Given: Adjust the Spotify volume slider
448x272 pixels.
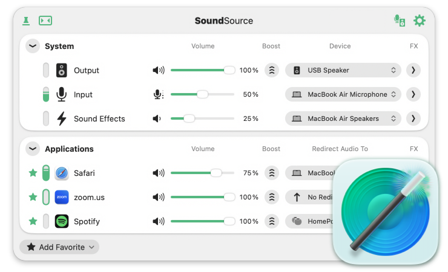Looking at the screenshot, I should coord(203,221).
